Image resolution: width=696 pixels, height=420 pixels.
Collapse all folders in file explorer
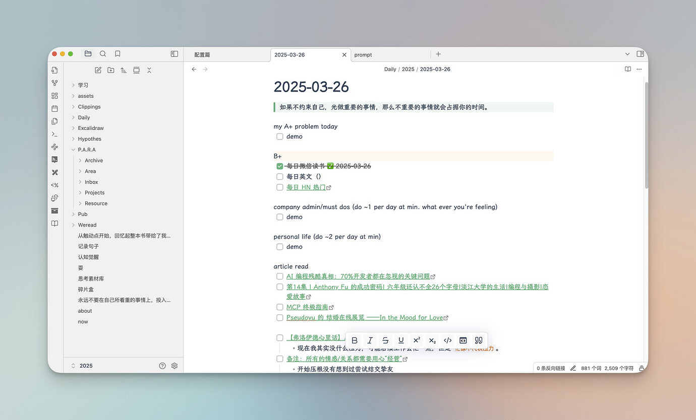tap(149, 70)
